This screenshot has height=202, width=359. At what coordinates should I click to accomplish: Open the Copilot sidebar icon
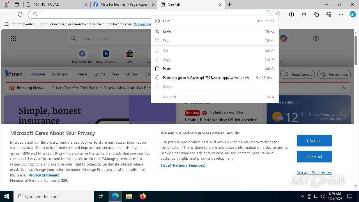(x=353, y=14)
